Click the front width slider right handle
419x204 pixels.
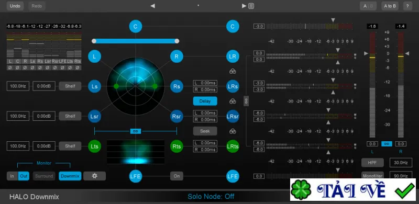(x=177, y=41)
